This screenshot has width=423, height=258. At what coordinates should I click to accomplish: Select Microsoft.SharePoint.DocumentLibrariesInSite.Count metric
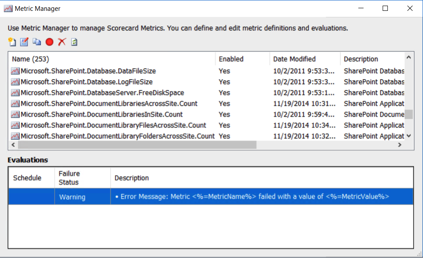(102, 114)
